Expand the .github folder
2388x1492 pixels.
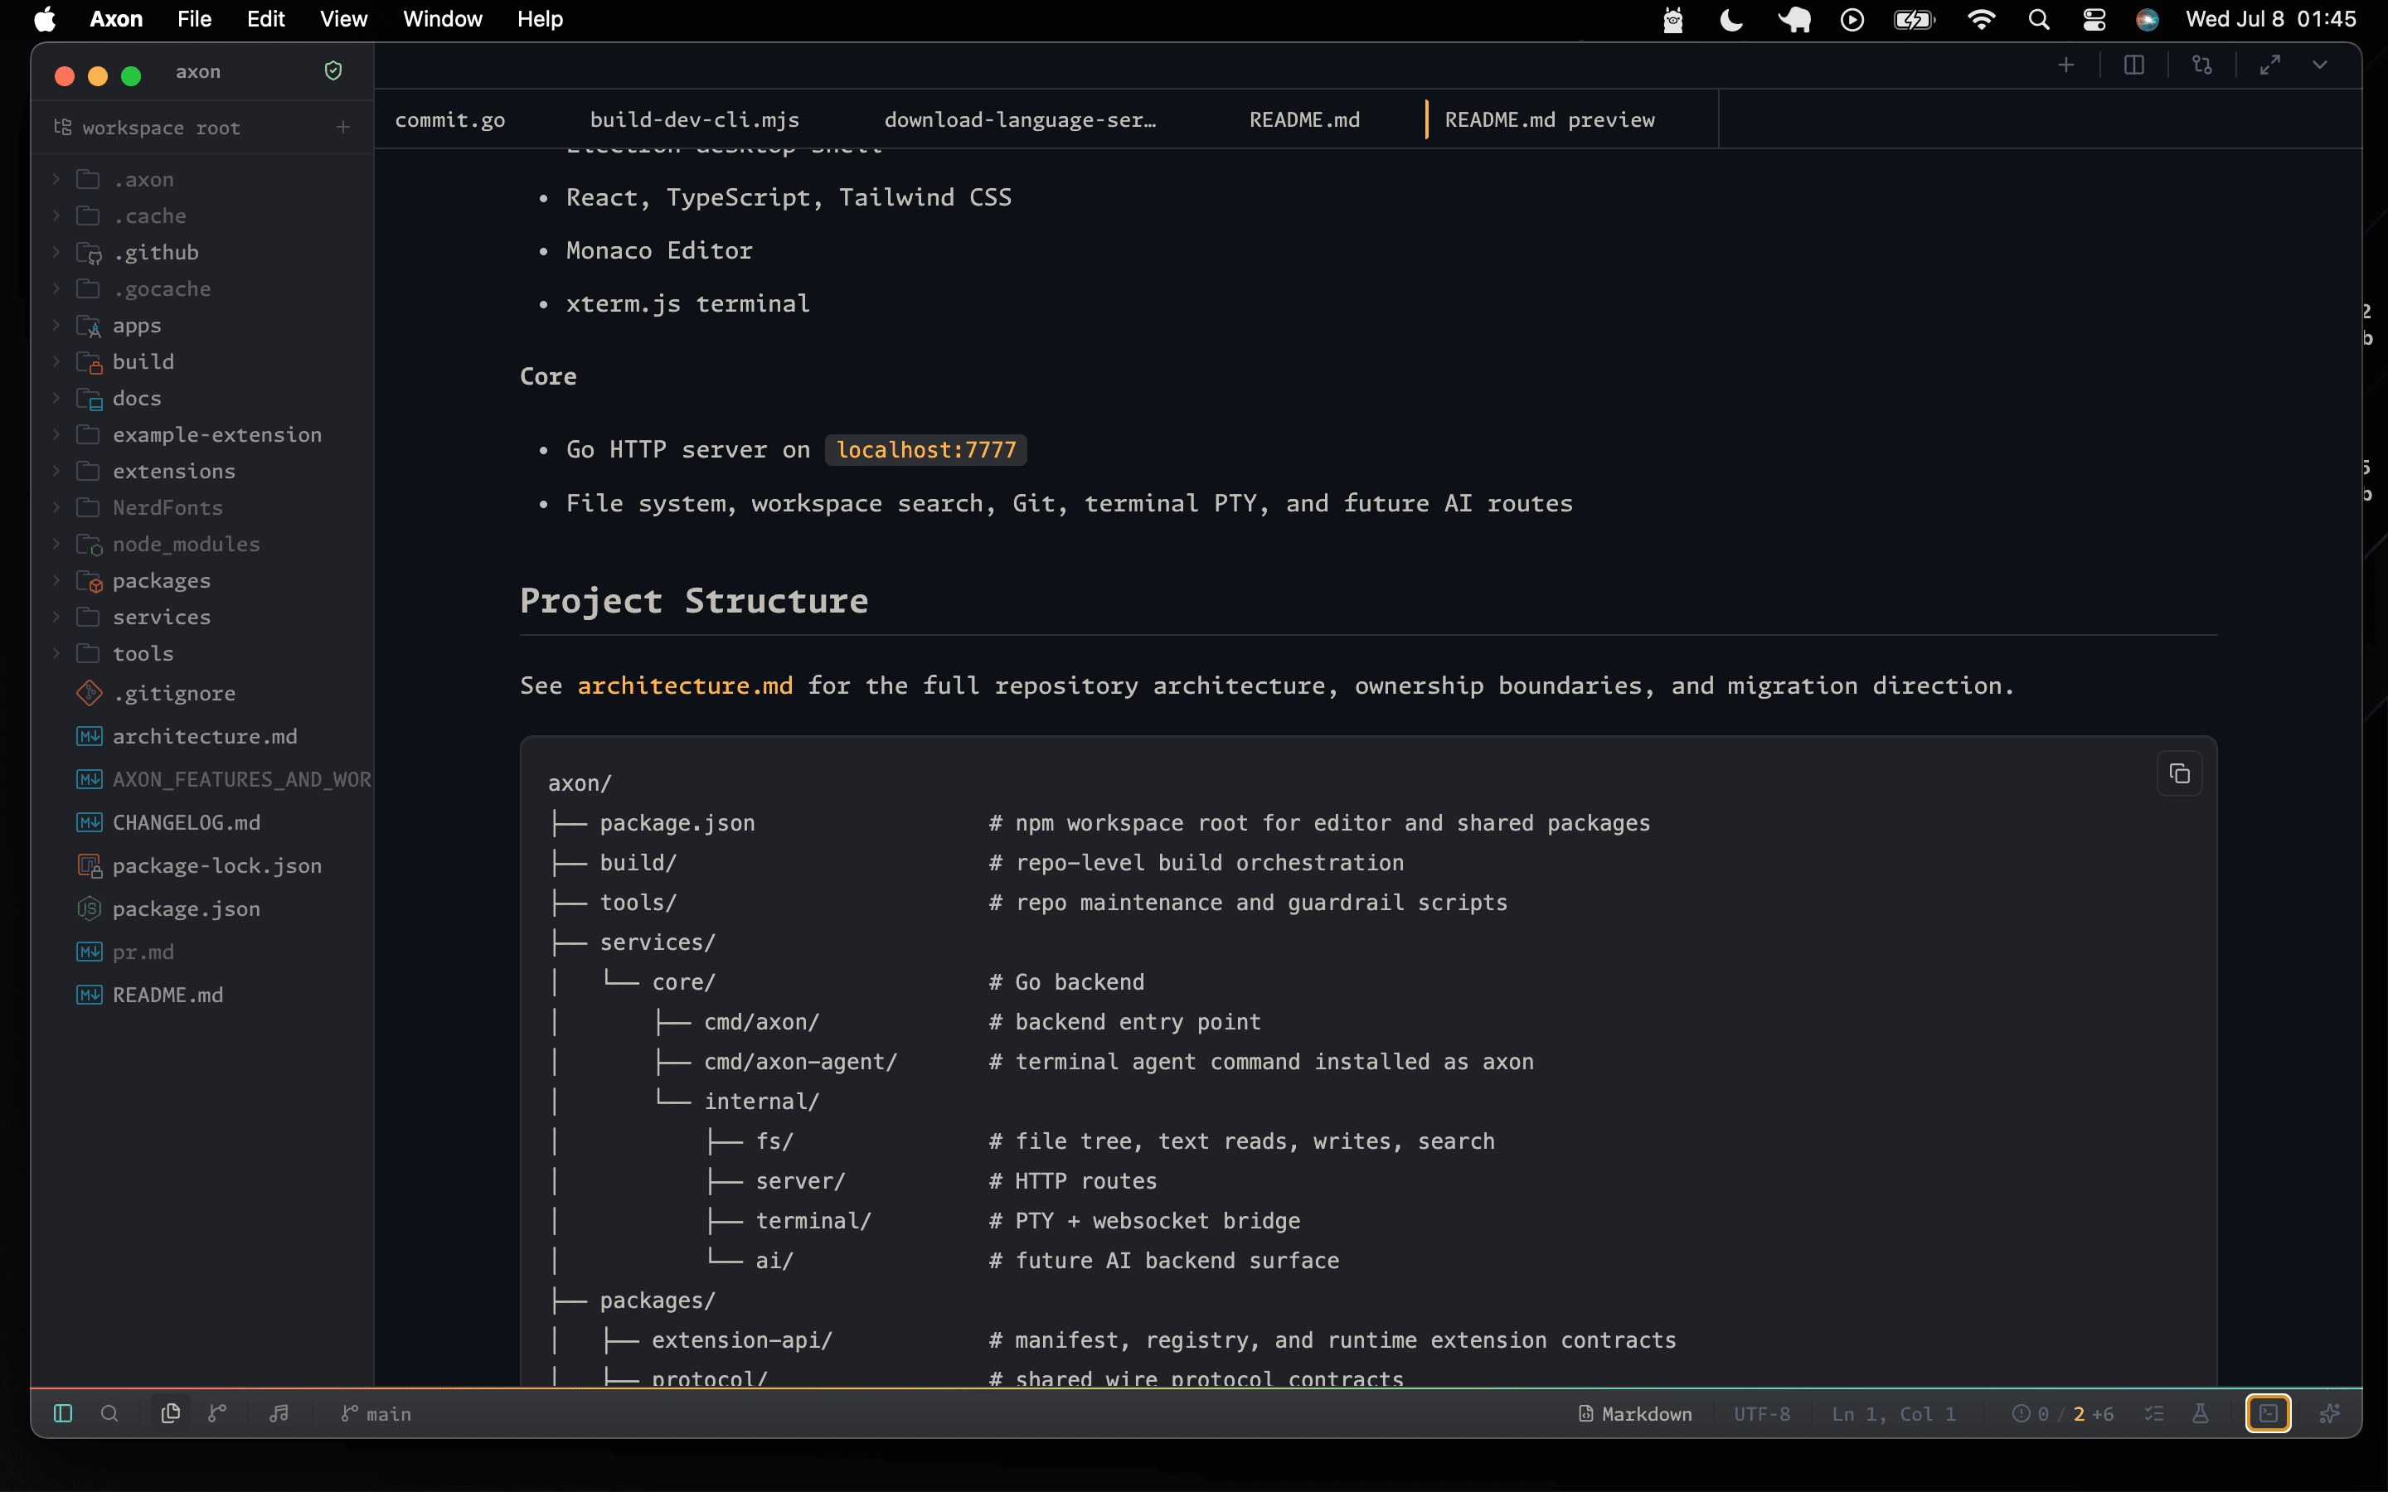(x=56, y=253)
